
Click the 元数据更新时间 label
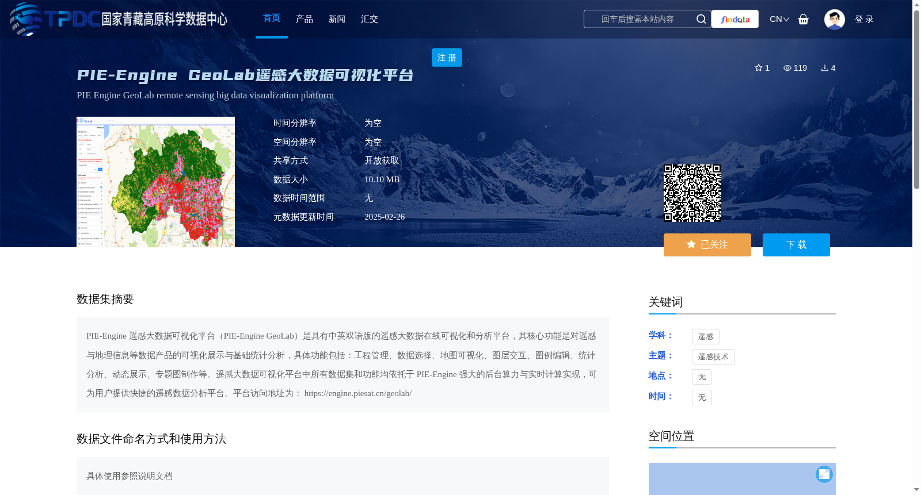[x=303, y=217]
